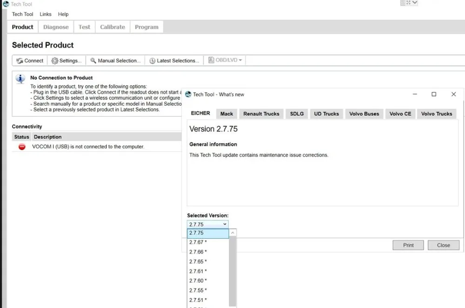This screenshot has width=465, height=308.
Task: Click the version list scroll-up arrow
Action: [x=233, y=233]
